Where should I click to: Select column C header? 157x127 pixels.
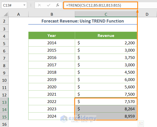[x=106, y=15]
